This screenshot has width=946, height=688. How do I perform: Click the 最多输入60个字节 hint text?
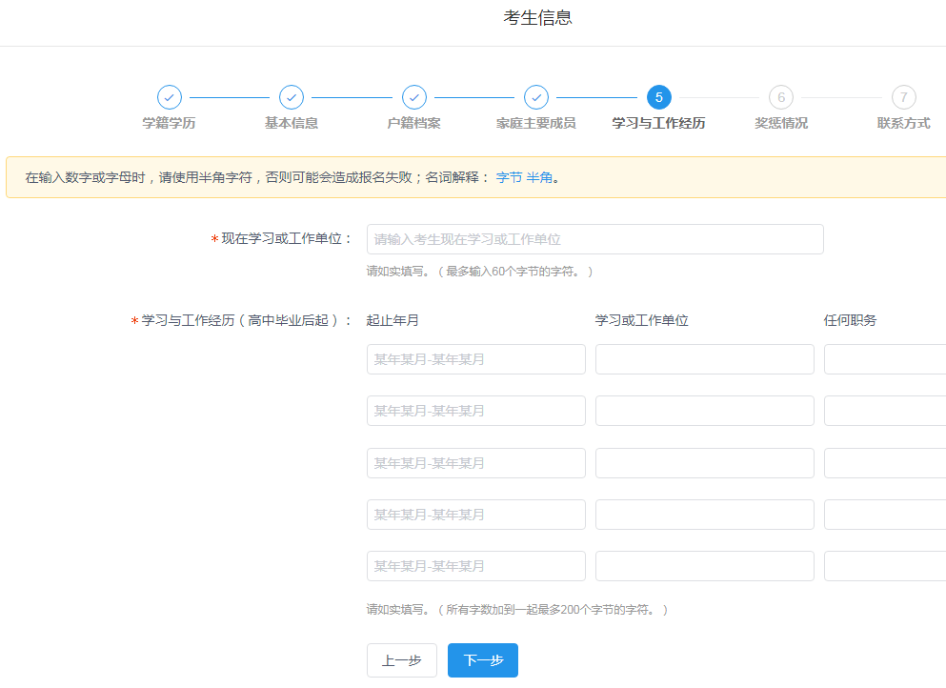pyautogui.click(x=479, y=272)
